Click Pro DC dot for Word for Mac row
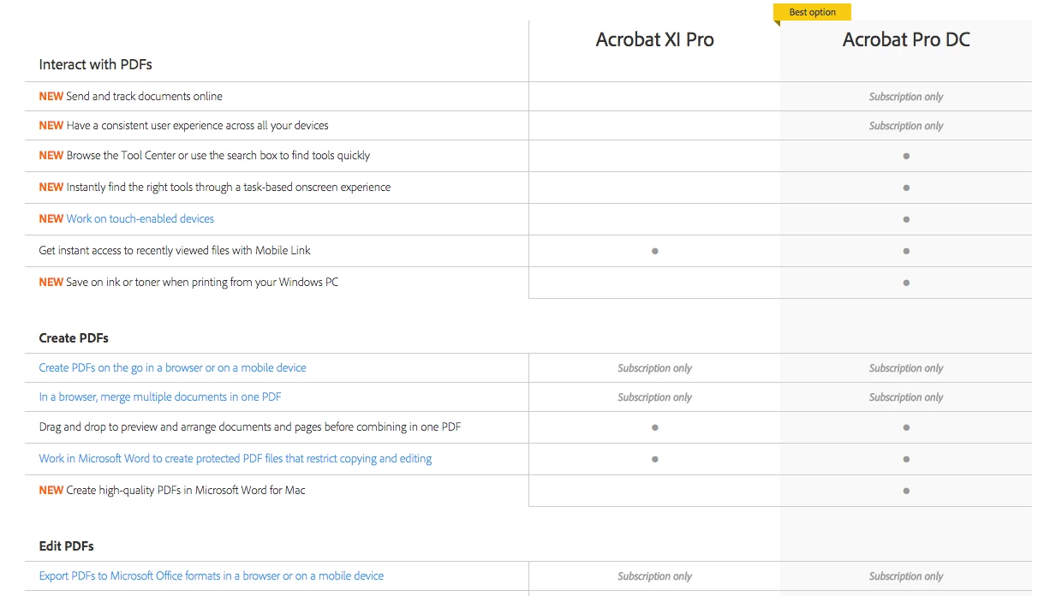 [x=906, y=491]
